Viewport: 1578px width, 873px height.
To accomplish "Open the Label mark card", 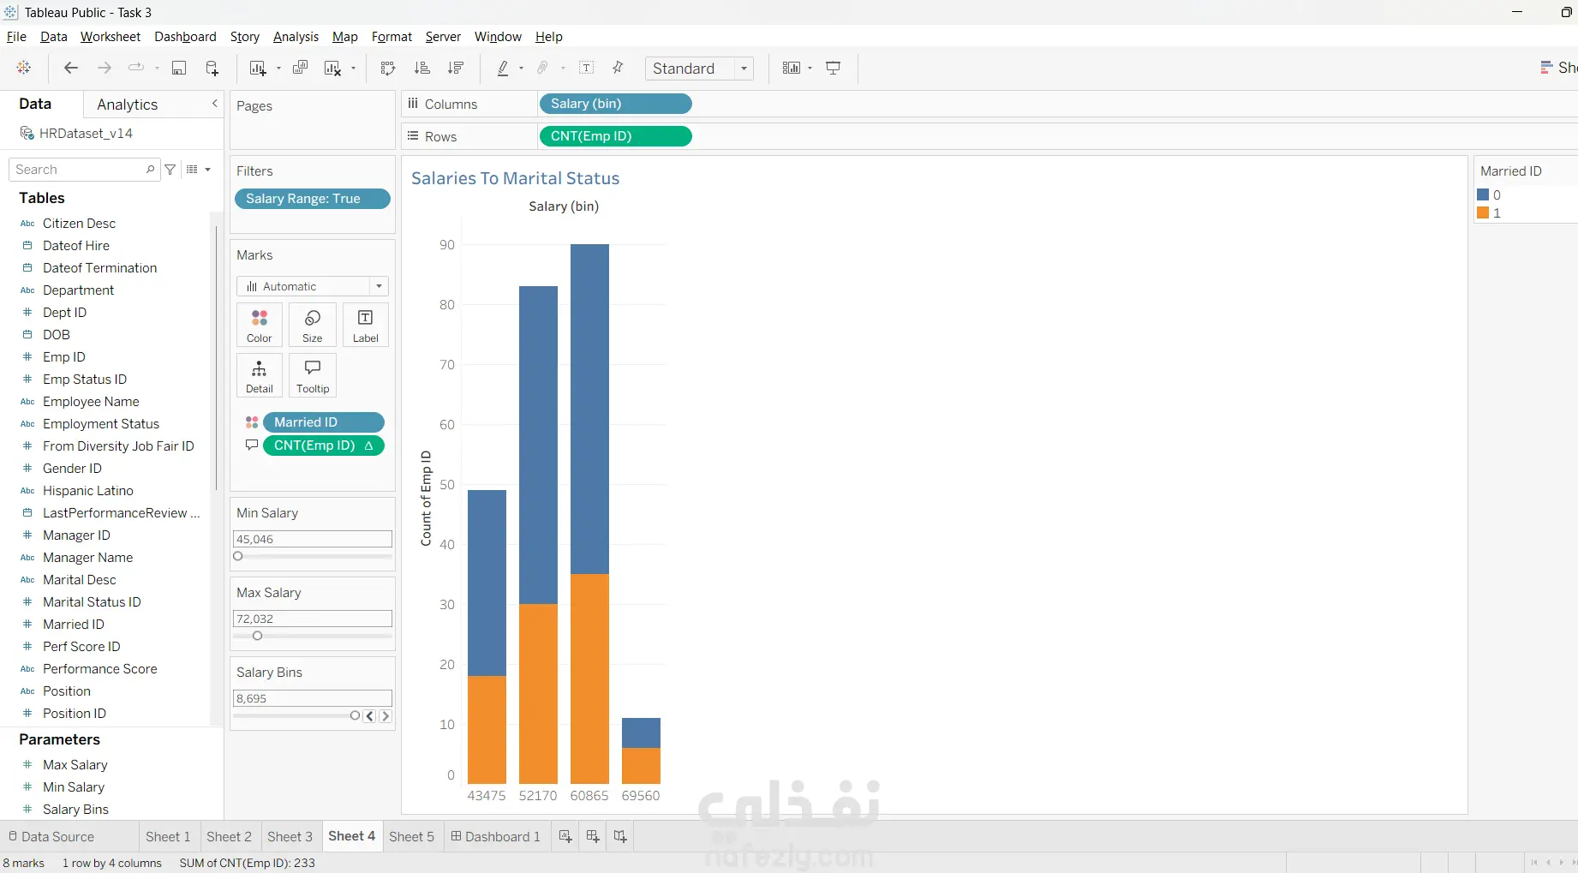I will click(x=366, y=326).
